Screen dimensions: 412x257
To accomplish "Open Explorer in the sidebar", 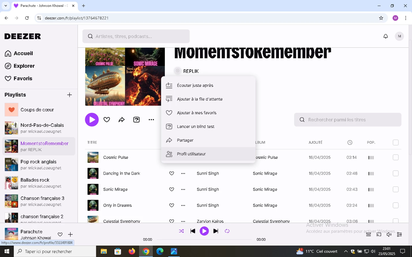I will (x=20, y=66).
